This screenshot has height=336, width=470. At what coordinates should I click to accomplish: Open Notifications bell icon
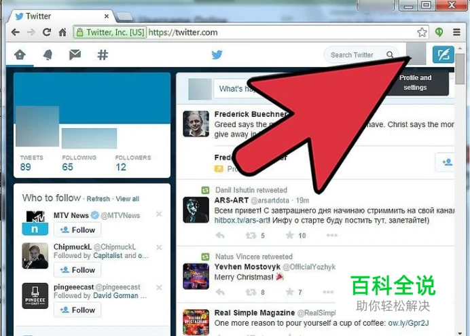[x=48, y=55]
